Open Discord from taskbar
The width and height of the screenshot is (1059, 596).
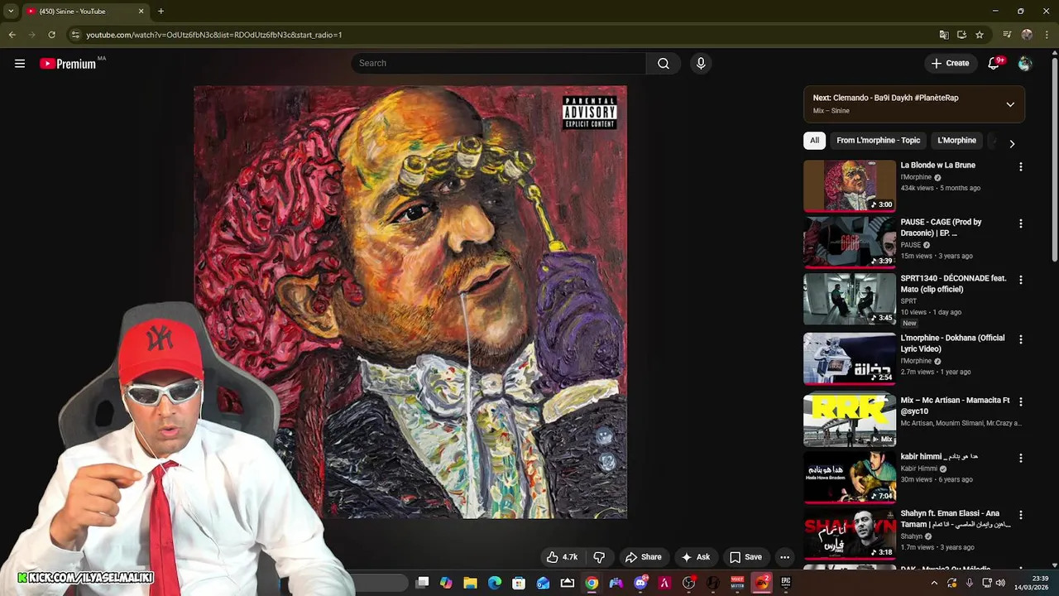pyautogui.click(x=640, y=583)
